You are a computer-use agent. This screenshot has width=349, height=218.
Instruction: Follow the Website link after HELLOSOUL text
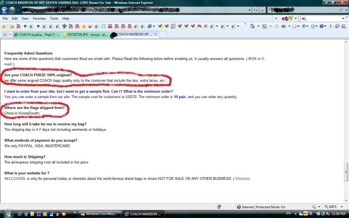(x=242, y=178)
